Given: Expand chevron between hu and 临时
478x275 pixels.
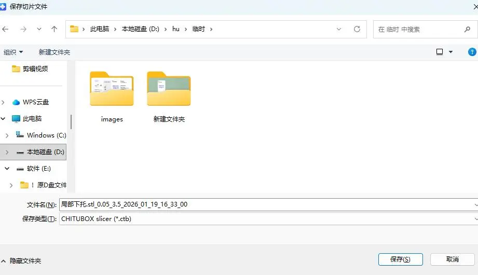Looking at the screenshot, I should click(x=186, y=29).
